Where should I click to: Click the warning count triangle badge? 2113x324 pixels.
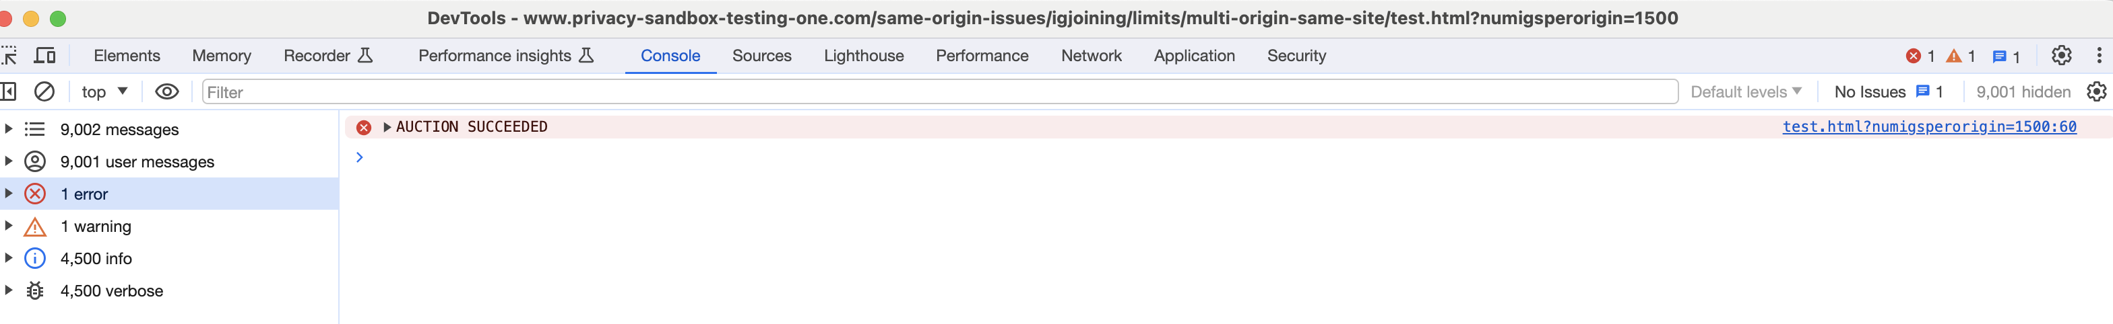[x=1961, y=56]
